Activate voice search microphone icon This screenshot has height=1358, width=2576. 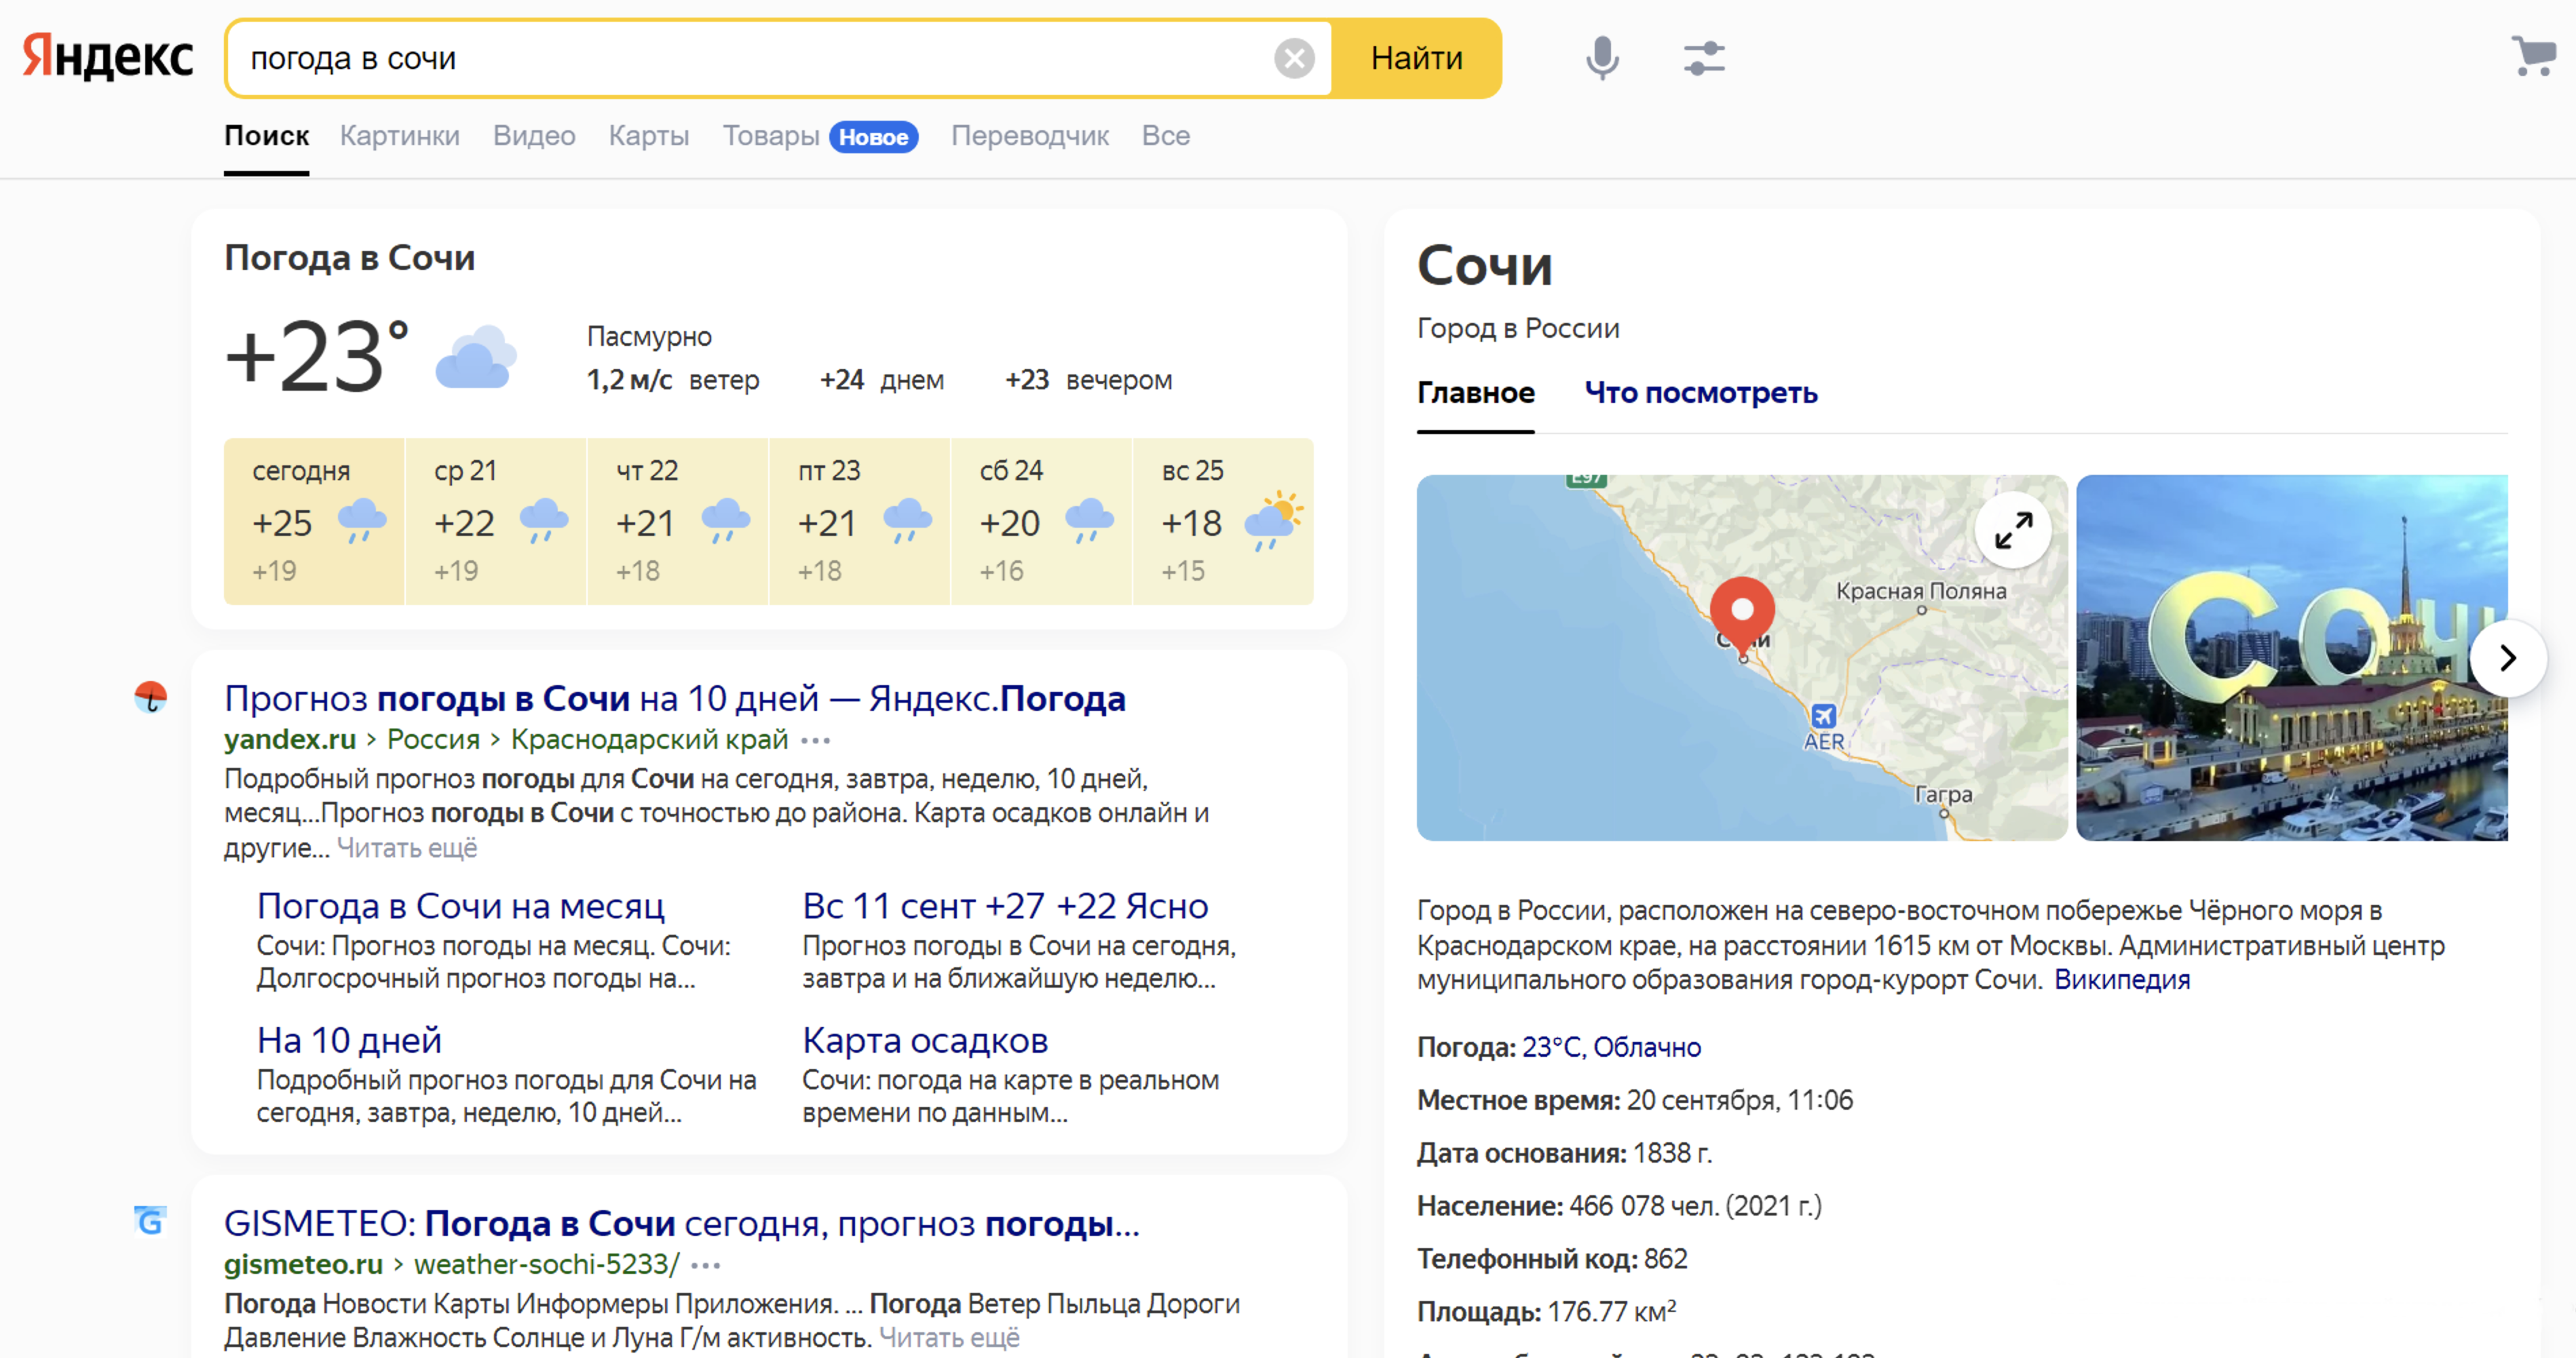pyautogui.click(x=1602, y=58)
